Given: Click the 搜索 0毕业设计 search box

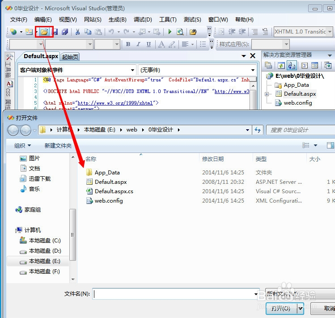Looking at the screenshot, I should pos(301,130).
